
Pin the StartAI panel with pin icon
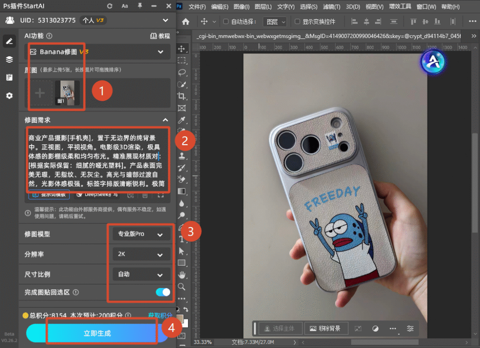tap(140, 6)
